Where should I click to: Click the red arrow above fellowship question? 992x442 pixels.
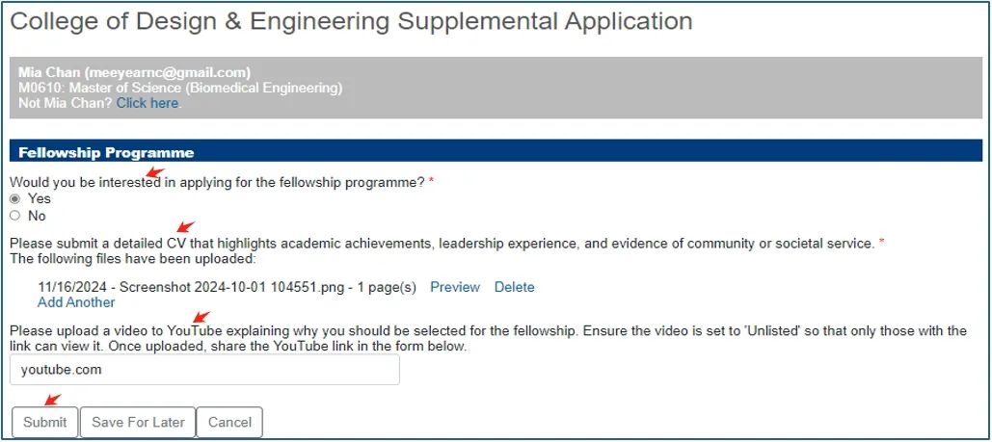point(155,173)
